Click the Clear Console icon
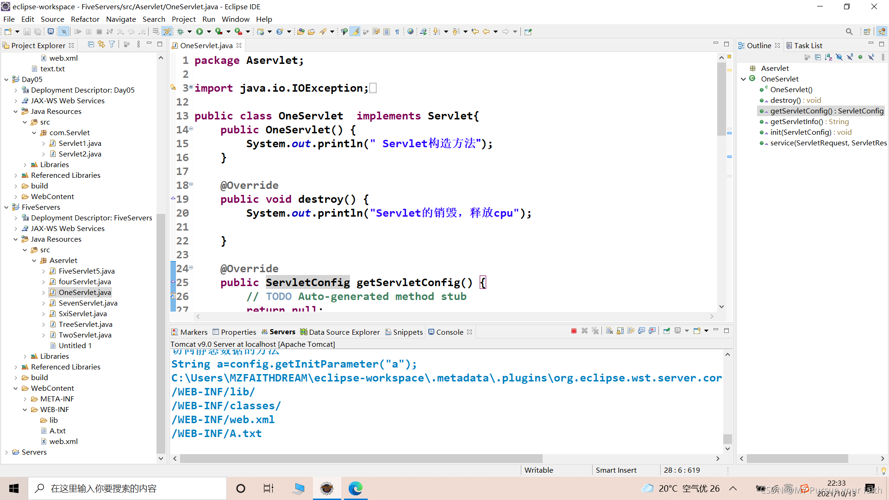Screen dimensions: 889x500 coord(609,331)
